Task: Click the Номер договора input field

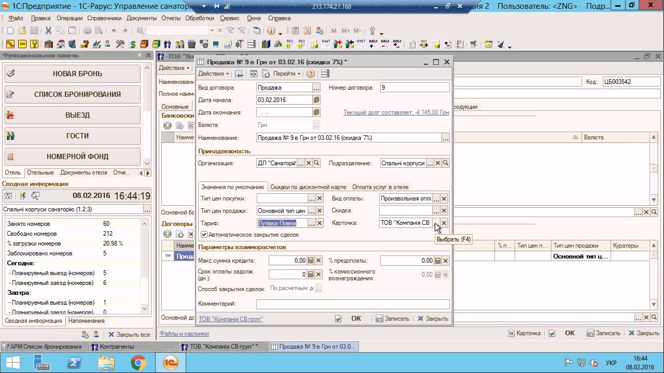Action: pos(414,88)
